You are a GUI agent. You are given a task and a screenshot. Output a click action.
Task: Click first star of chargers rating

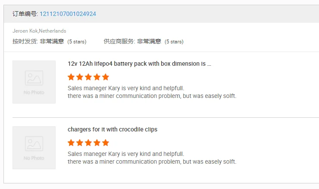pyautogui.click(x=71, y=143)
